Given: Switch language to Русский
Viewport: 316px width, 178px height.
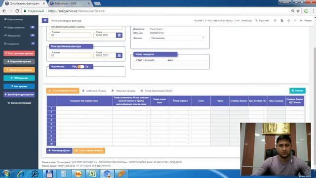Looking at the screenshot, I should pyautogui.click(x=262, y=21).
